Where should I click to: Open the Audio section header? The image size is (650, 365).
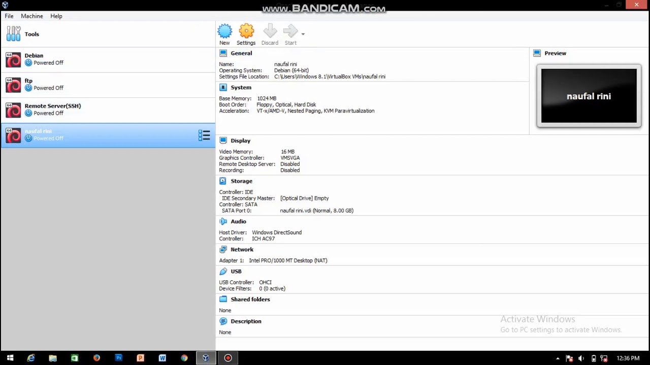tap(238, 222)
